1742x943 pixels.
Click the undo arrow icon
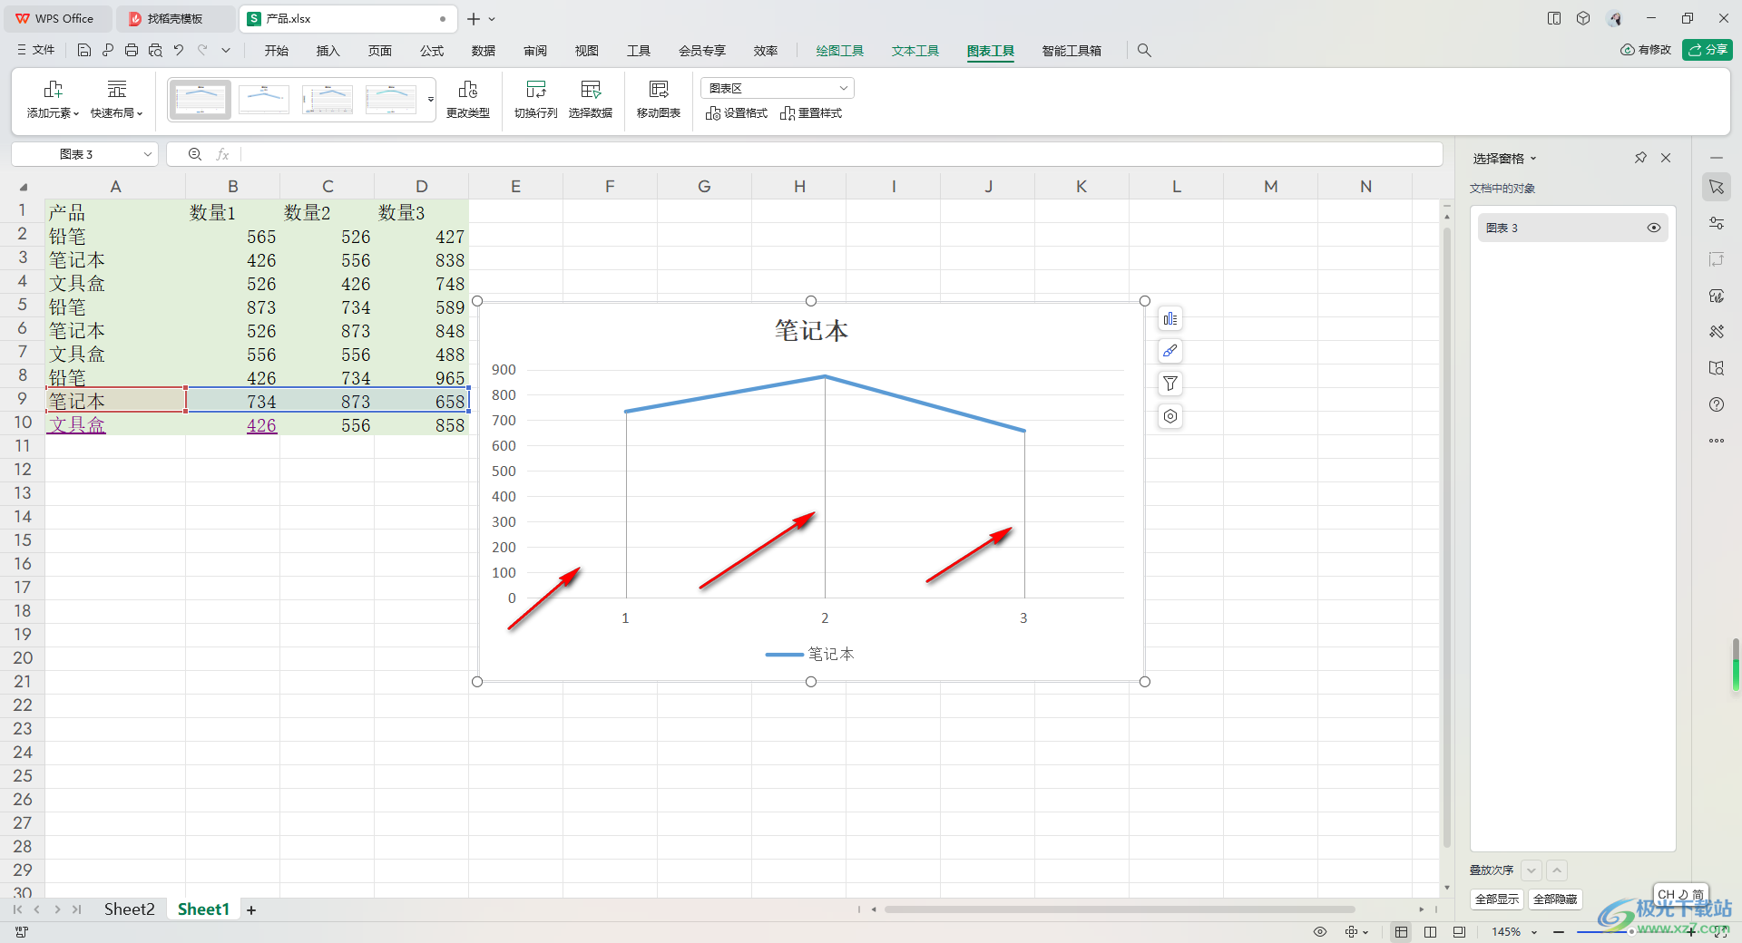point(179,51)
